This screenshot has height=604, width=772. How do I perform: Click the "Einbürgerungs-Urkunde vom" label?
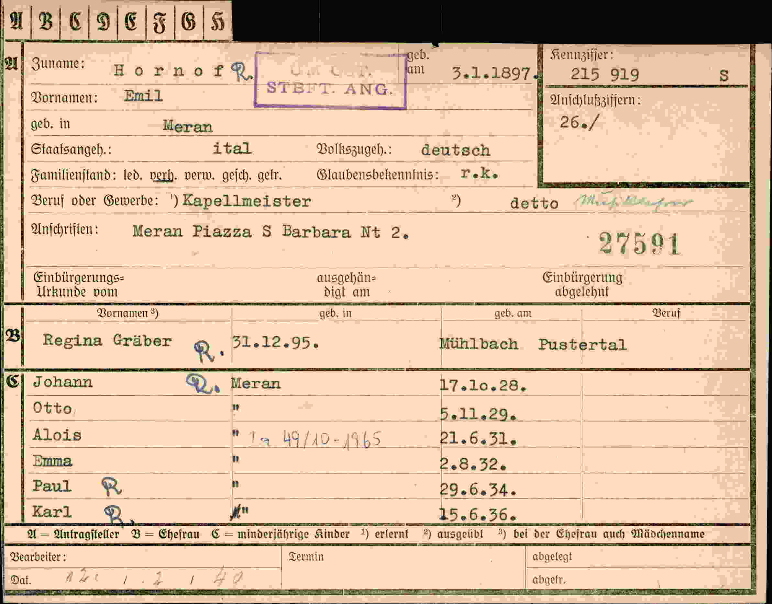79,285
